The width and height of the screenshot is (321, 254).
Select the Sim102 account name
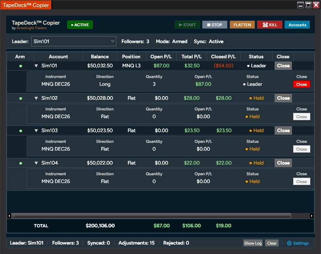[x=49, y=98]
